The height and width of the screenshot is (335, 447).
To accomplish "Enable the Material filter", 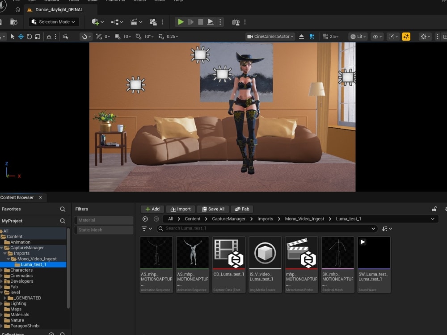I will coord(104,220).
